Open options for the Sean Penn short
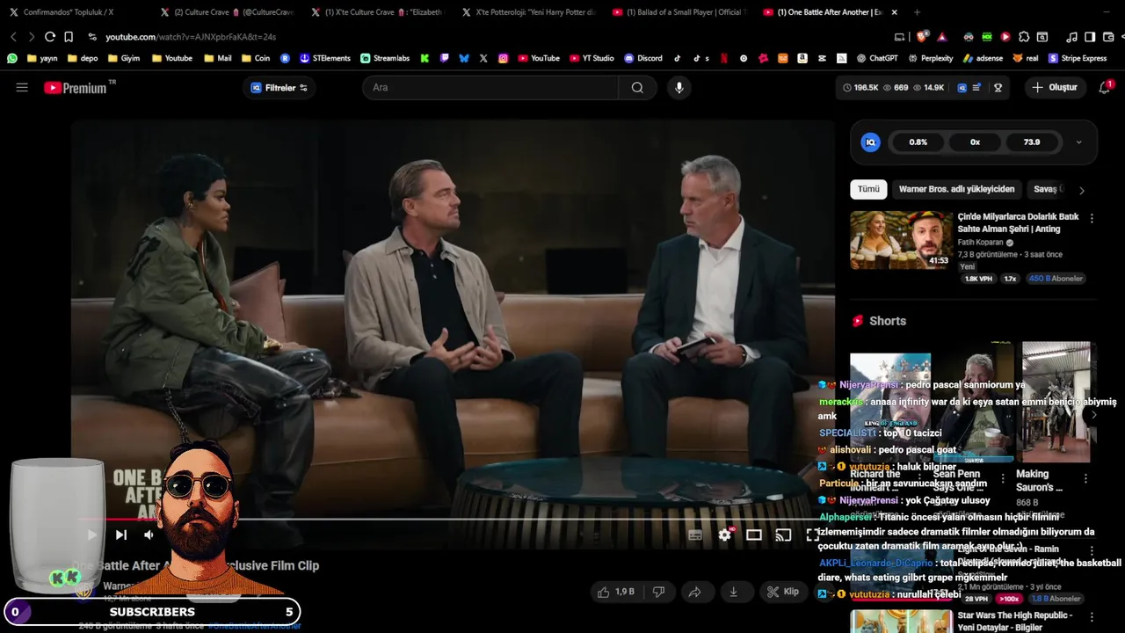This screenshot has height=633, width=1125. (1003, 479)
